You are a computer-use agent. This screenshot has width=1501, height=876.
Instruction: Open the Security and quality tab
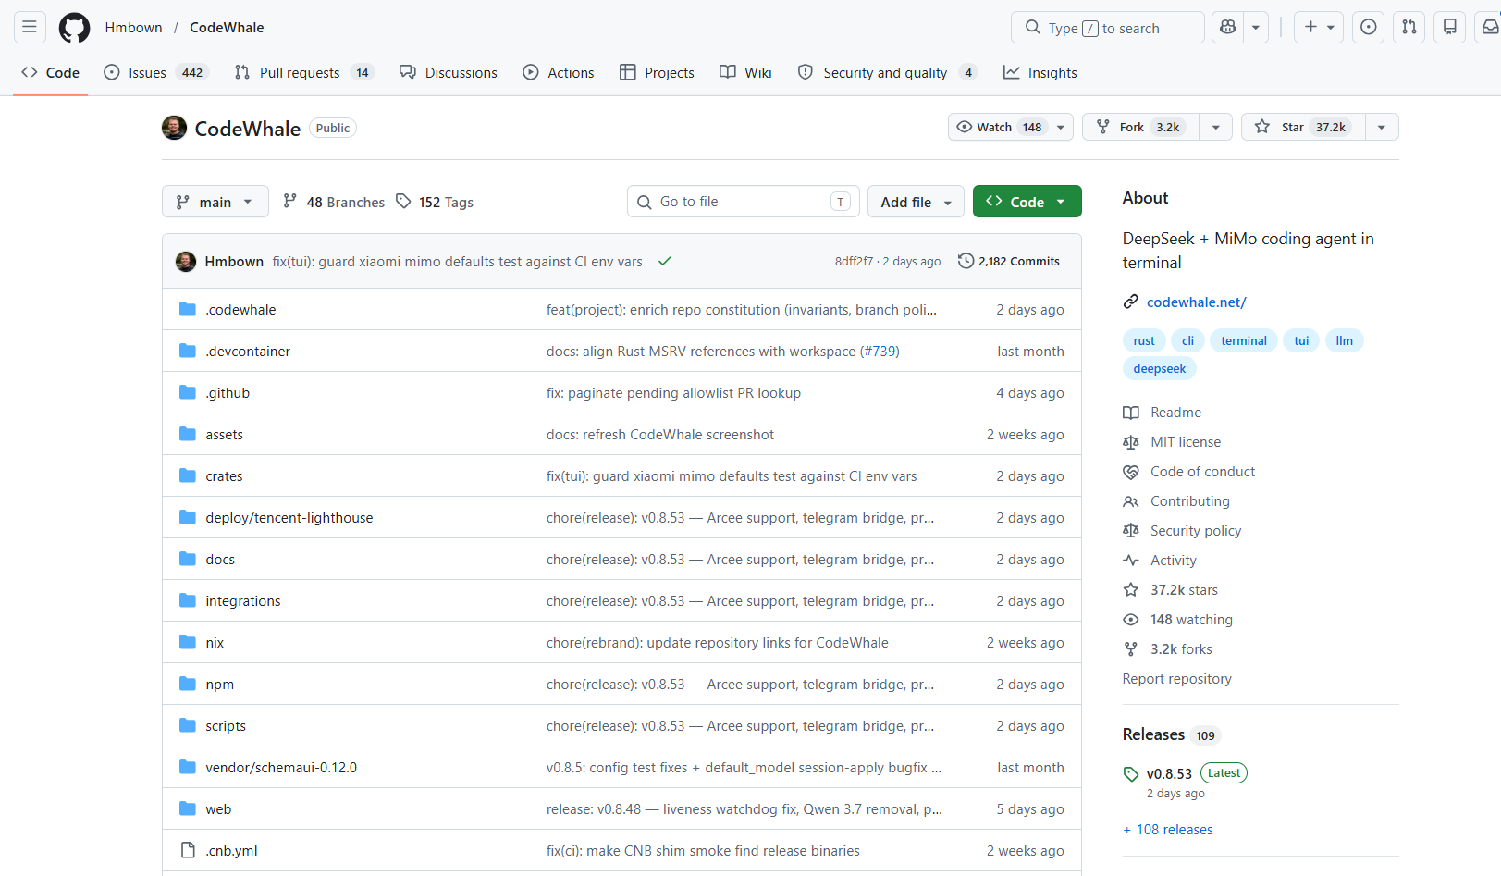click(x=888, y=72)
